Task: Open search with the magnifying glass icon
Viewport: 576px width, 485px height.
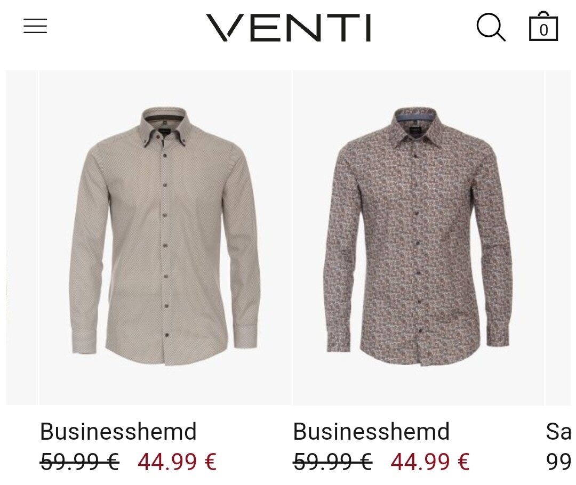Action: [x=491, y=27]
